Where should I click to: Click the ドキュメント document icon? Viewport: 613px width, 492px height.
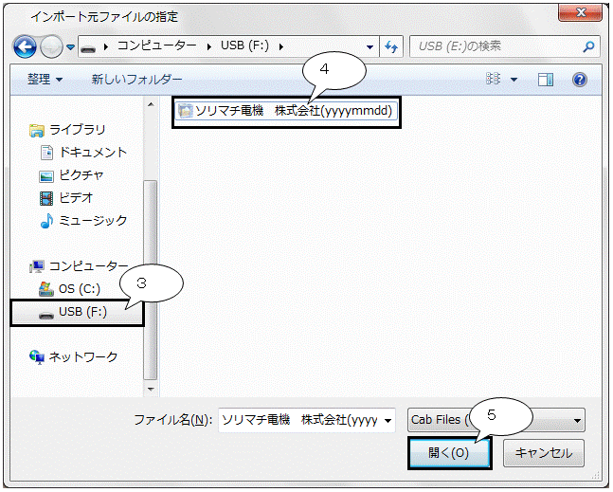point(47,153)
